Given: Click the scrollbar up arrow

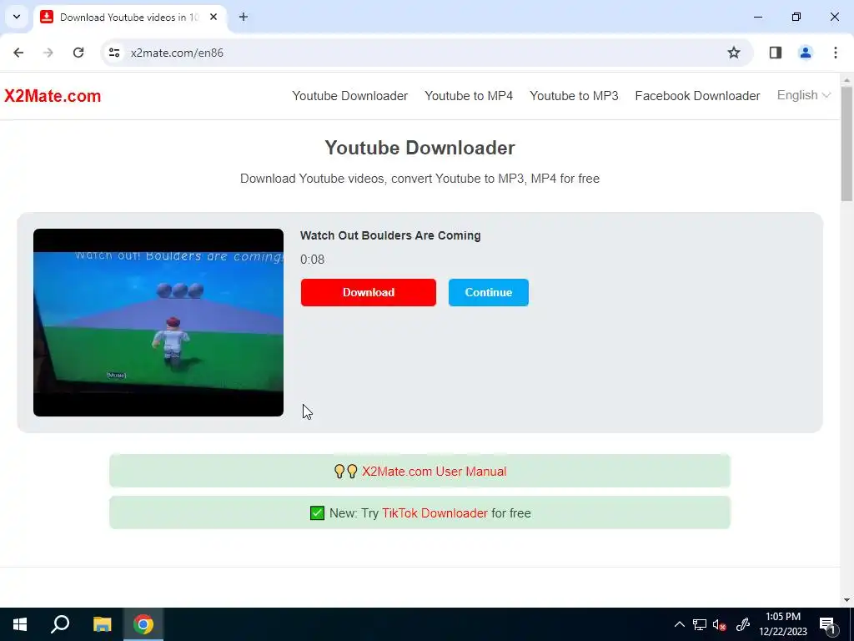Looking at the screenshot, I should click(x=847, y=81).
